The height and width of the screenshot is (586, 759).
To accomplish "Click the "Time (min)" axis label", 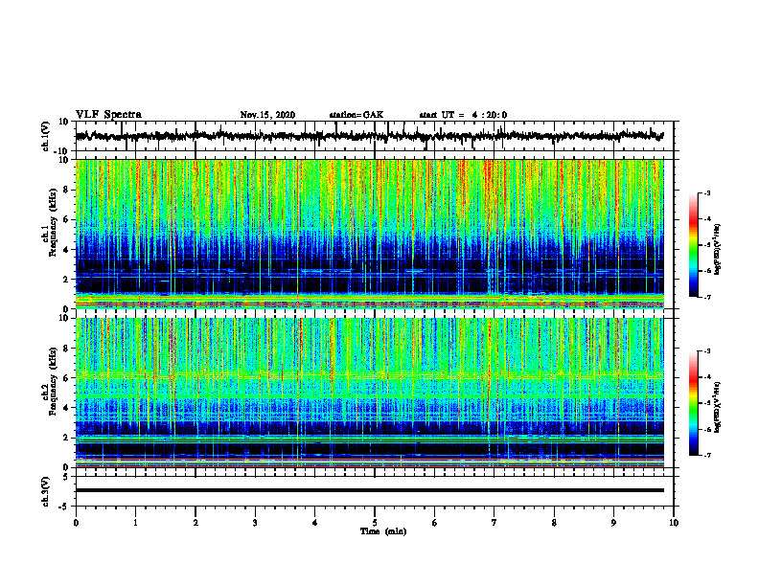I will [x=383, y=531].
